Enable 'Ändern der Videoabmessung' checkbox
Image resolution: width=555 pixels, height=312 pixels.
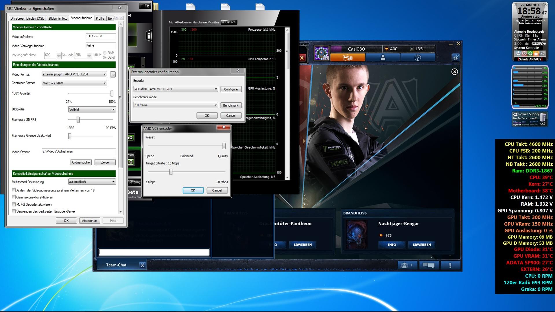[14, 190]
